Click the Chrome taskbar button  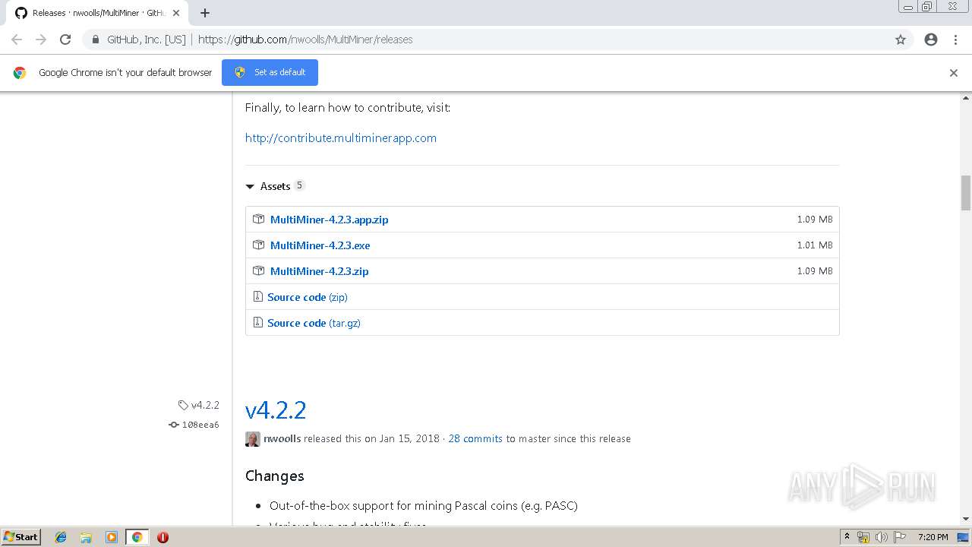tap(137, 537)
